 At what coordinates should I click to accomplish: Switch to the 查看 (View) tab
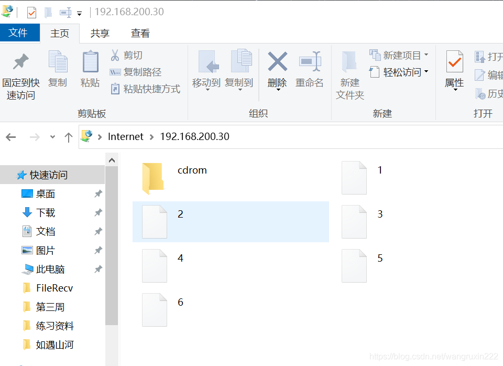pos(140,33)
